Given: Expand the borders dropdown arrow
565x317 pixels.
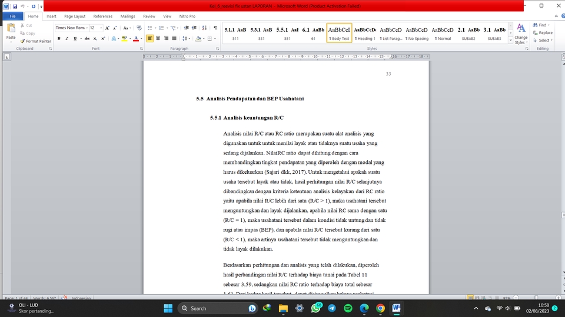Looking at the screenshot, I should tap(215, 39).
